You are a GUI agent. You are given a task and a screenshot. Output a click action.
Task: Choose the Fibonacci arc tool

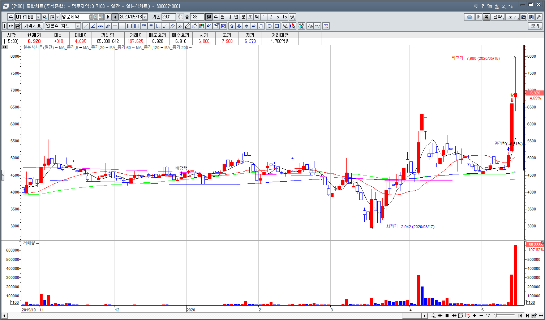pyautogui.click(x=100, y=26)
